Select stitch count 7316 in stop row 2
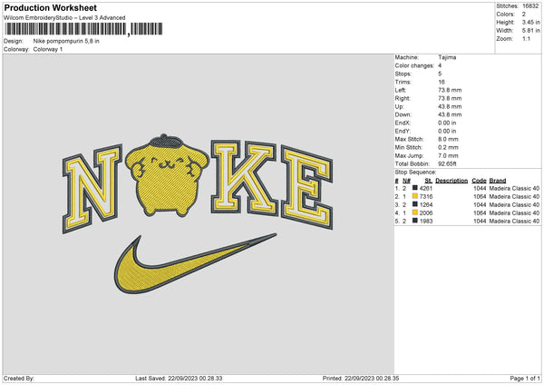Viewport: 544px width, 385px height. tap(426, 197)
